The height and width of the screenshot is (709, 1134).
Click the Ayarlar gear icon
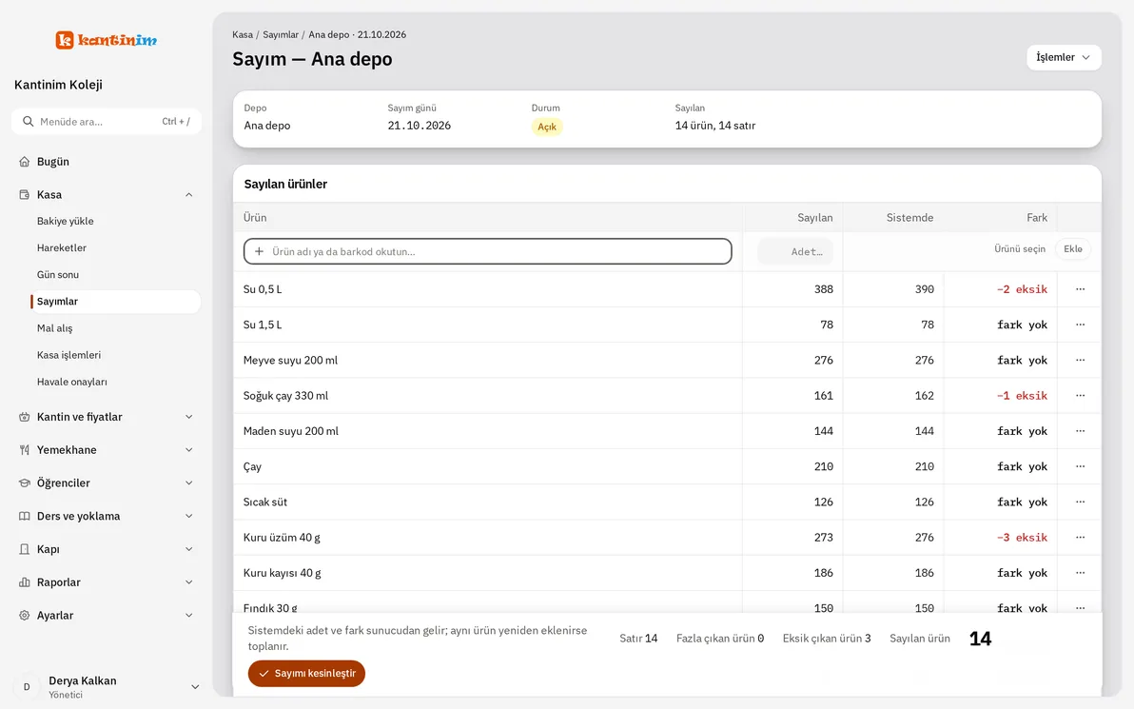pos(25,616)
